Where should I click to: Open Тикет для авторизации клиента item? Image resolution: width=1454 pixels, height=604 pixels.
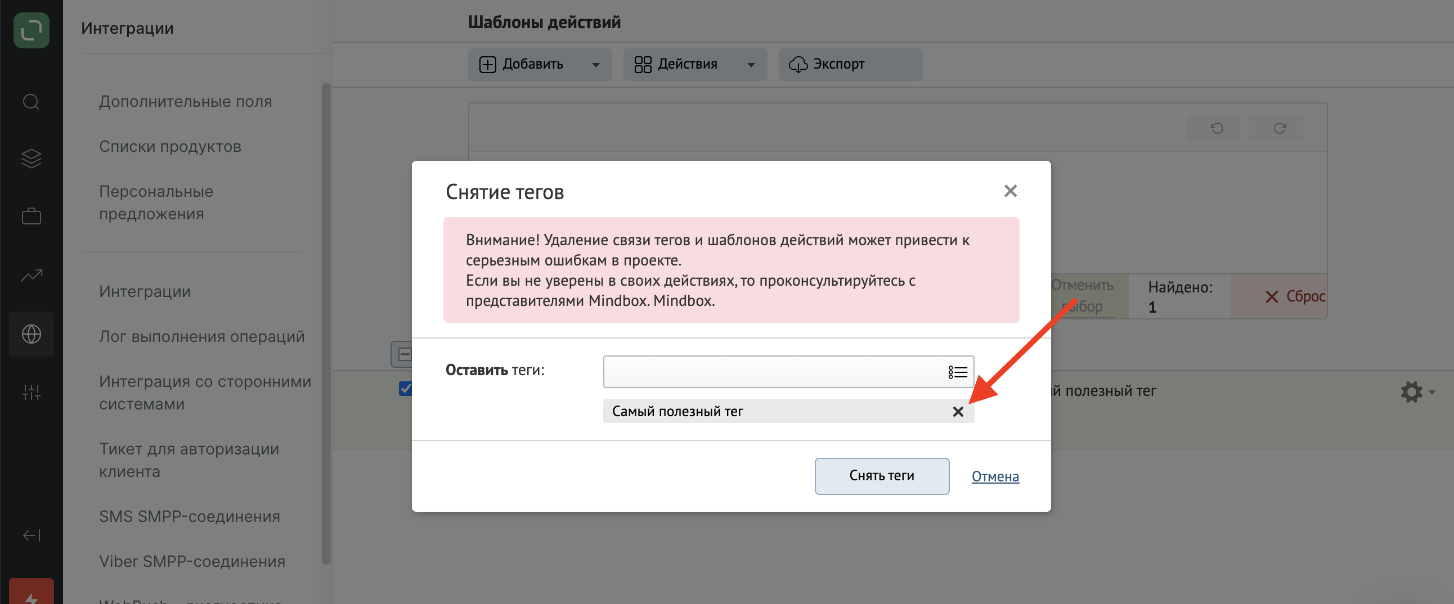point(189,460)
